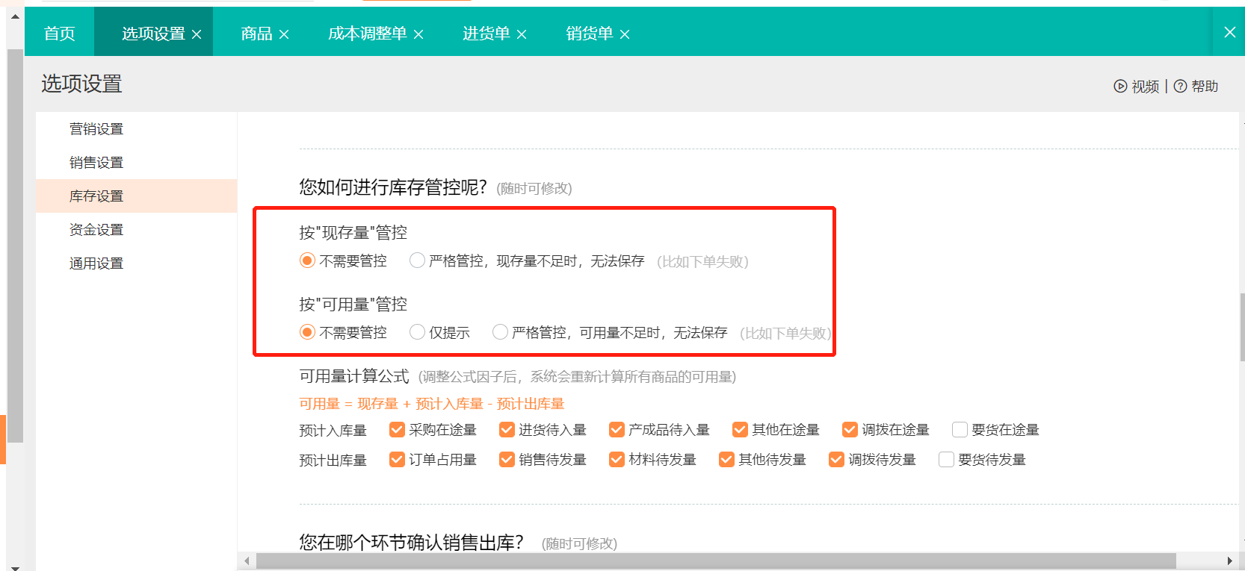
Task: Close the 进货单 tab X icon
Action: (x=522, y=34)
